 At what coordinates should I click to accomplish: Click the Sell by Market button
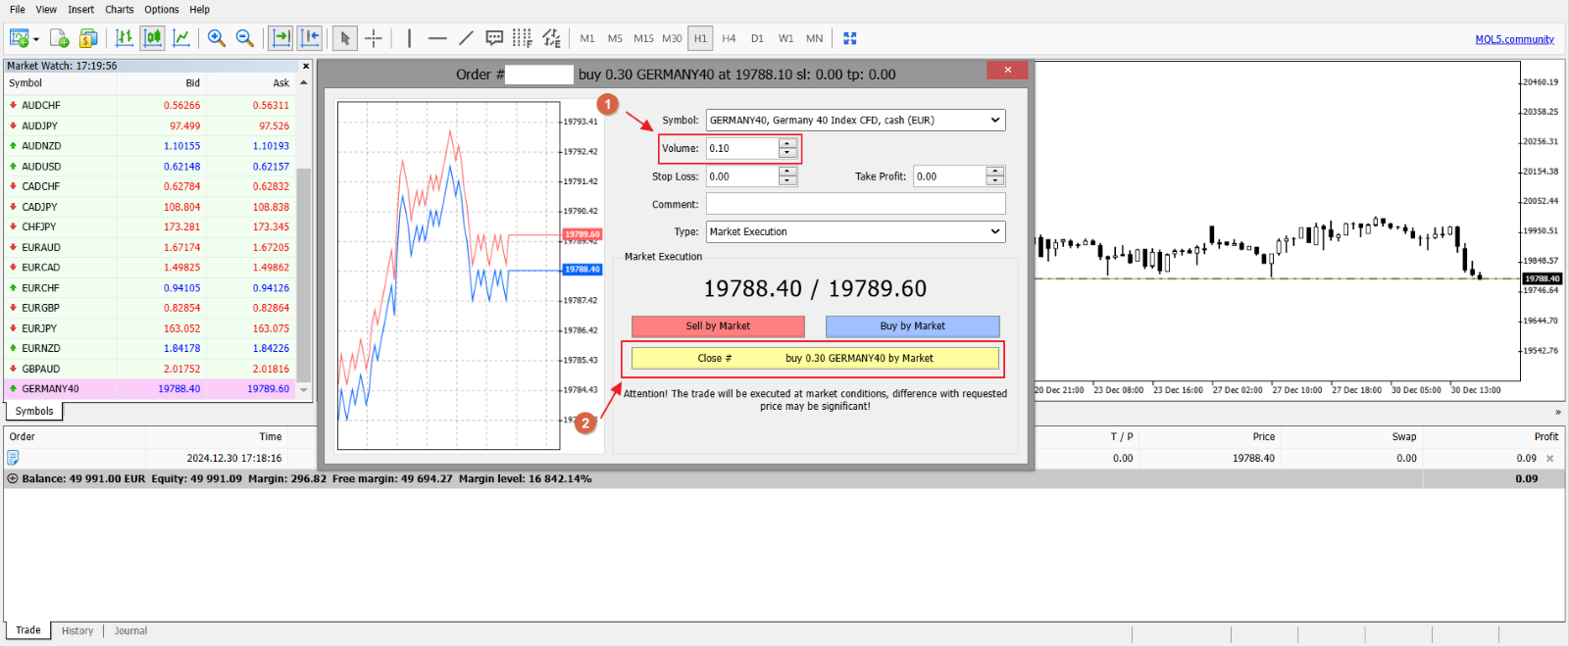(718, 326)
